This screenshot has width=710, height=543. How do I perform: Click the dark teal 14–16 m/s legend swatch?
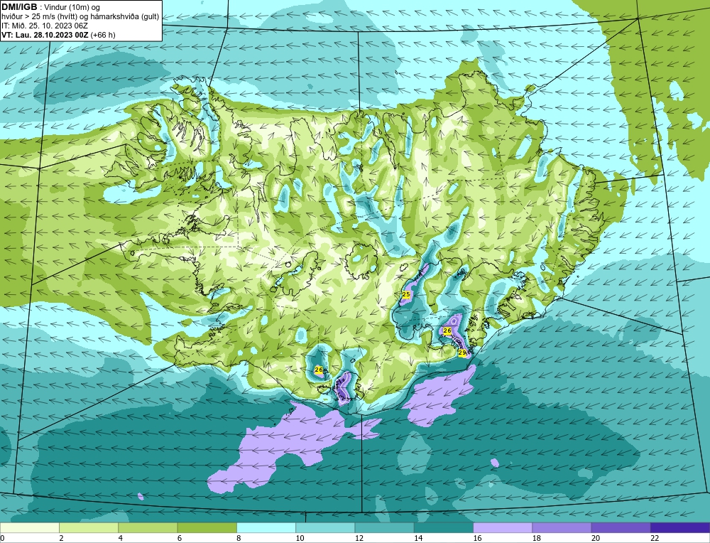[x=444, y=527]
